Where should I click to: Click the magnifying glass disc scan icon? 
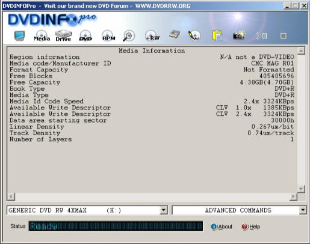click(x=129, y=35)
